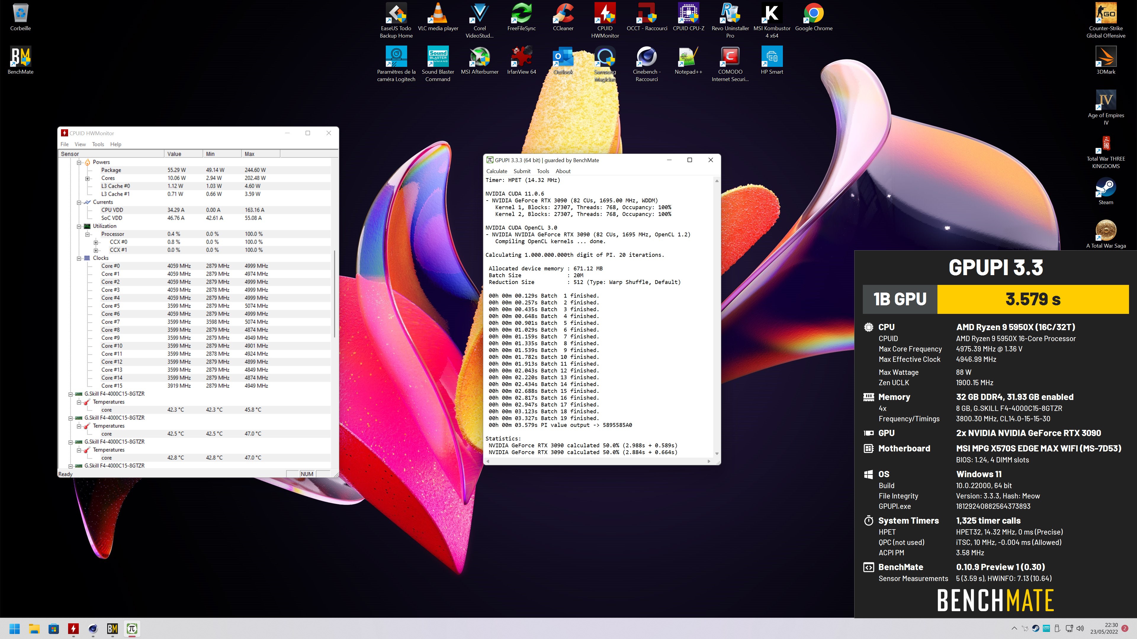This screenshot has height=639, width=1137.
Task: Launch the HP Smart desktop icon
Action: tap(772, 61)
